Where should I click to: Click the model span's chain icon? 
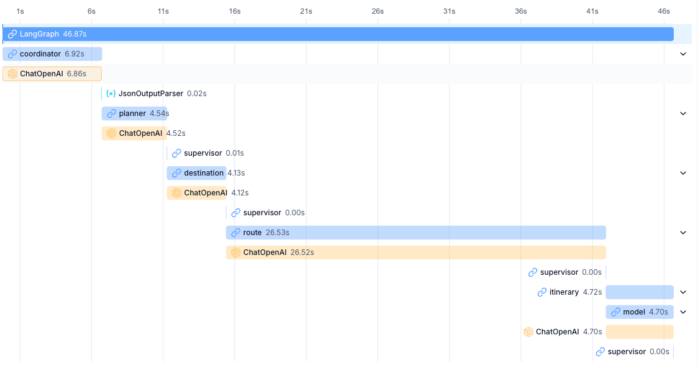(615, 312)
